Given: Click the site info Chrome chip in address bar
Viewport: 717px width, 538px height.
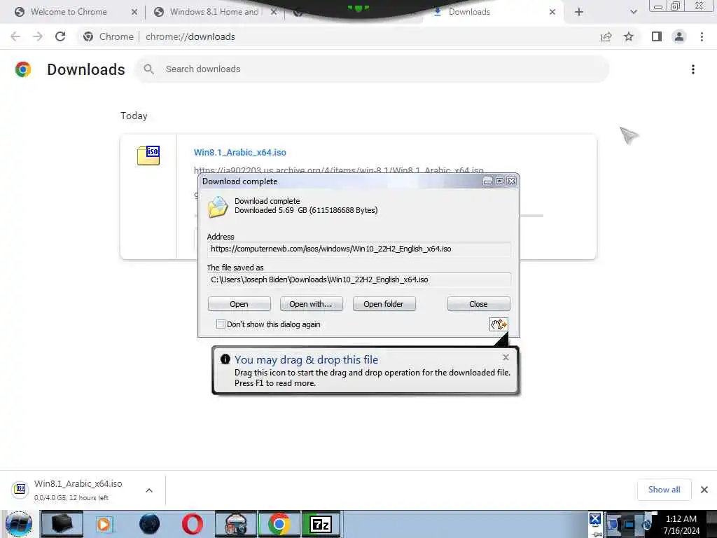Looking at the screenshot, I should tap(109, 36).
